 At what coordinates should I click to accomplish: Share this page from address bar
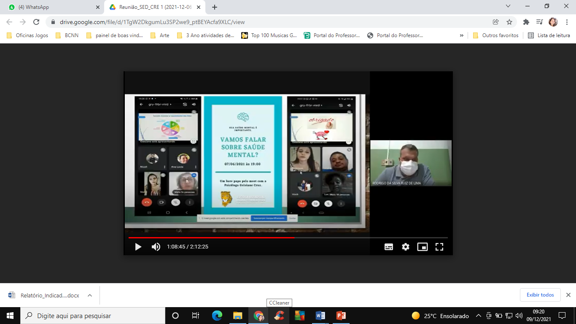496,22
